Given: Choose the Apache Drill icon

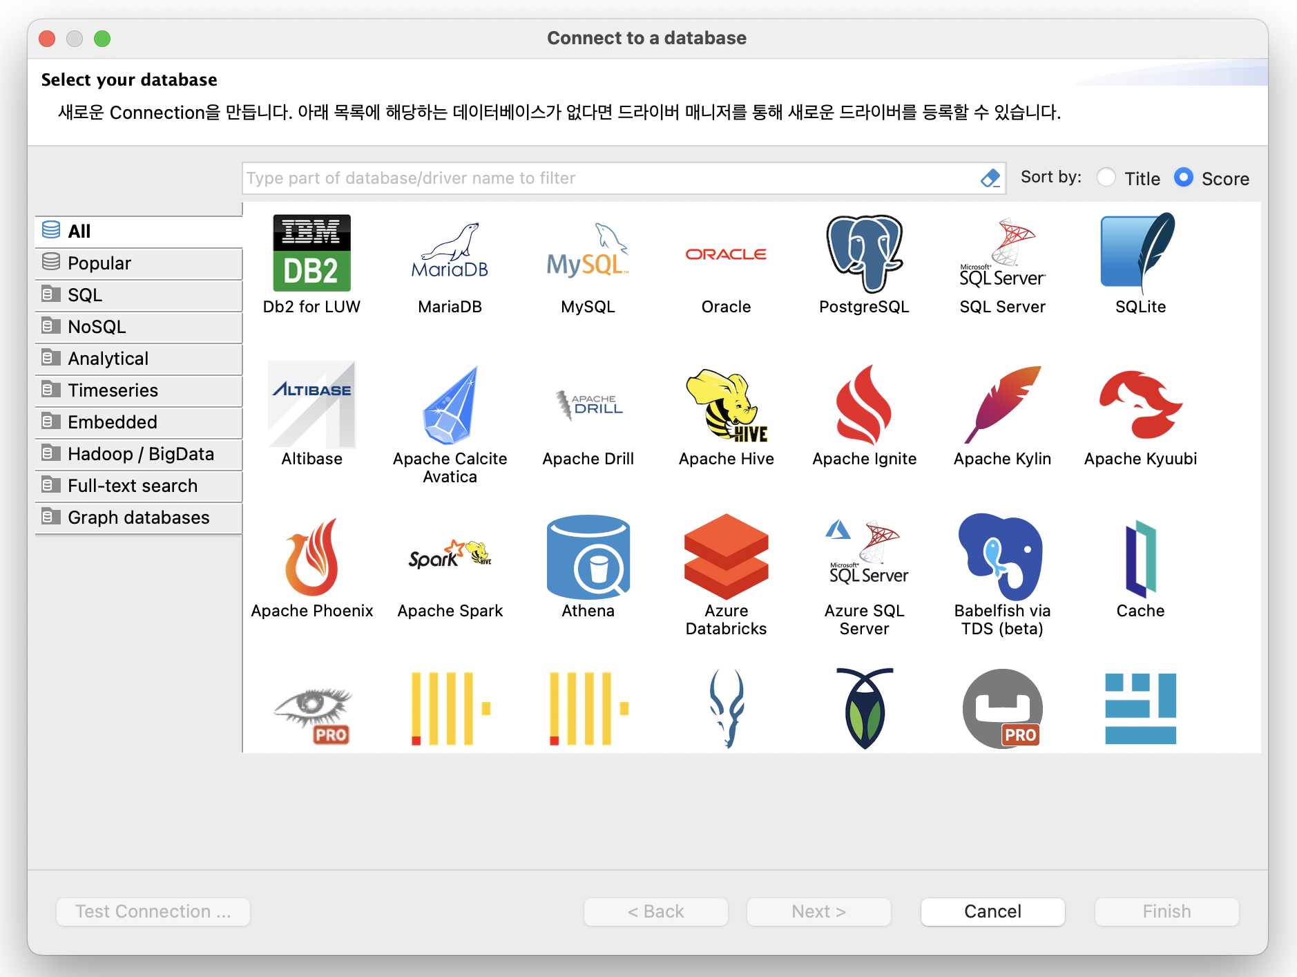Looking at the screenshot, I should (588, 405).
